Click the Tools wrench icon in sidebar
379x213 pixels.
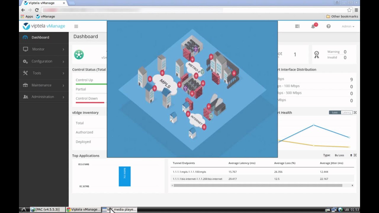point(25,73)
